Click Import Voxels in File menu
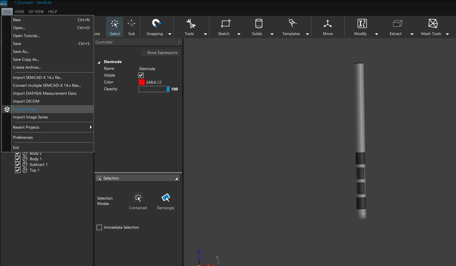This screenshot has width=456, height=266. tap(25, 109)
